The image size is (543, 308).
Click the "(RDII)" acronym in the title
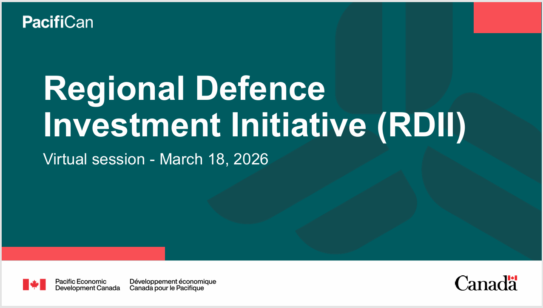[421, 124]
